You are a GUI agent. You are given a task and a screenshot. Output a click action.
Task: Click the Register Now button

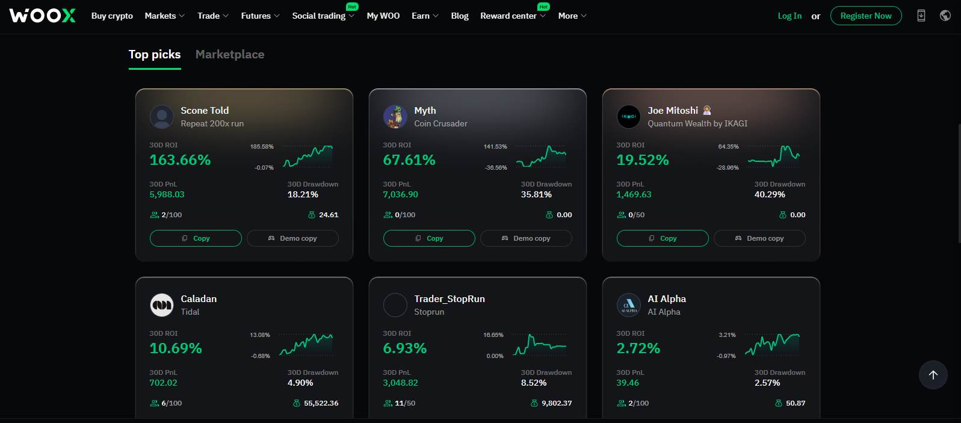(866, 16)
